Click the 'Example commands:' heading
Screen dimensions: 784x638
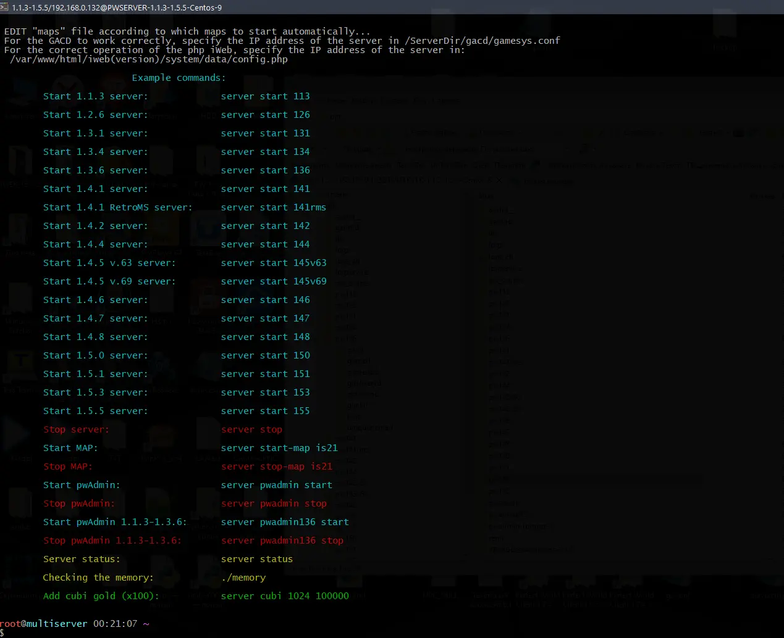click(179, 78)
